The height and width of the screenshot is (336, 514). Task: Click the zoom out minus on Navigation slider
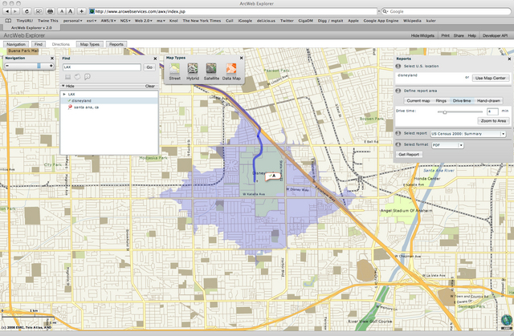(x=7, y=66)
